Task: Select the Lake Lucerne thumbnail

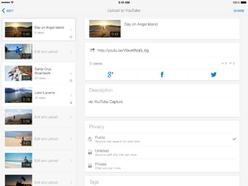Action: click(x=19, y=95)
